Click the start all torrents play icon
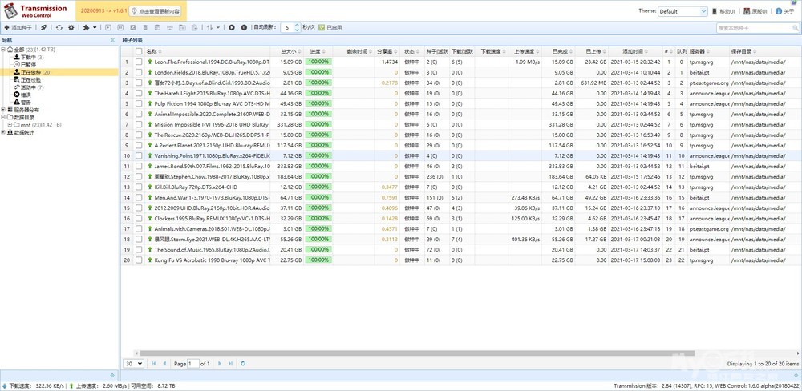Image resolution: width=802 pixels, height=391 pixels. pyautogui.click(x=232, y=28)
